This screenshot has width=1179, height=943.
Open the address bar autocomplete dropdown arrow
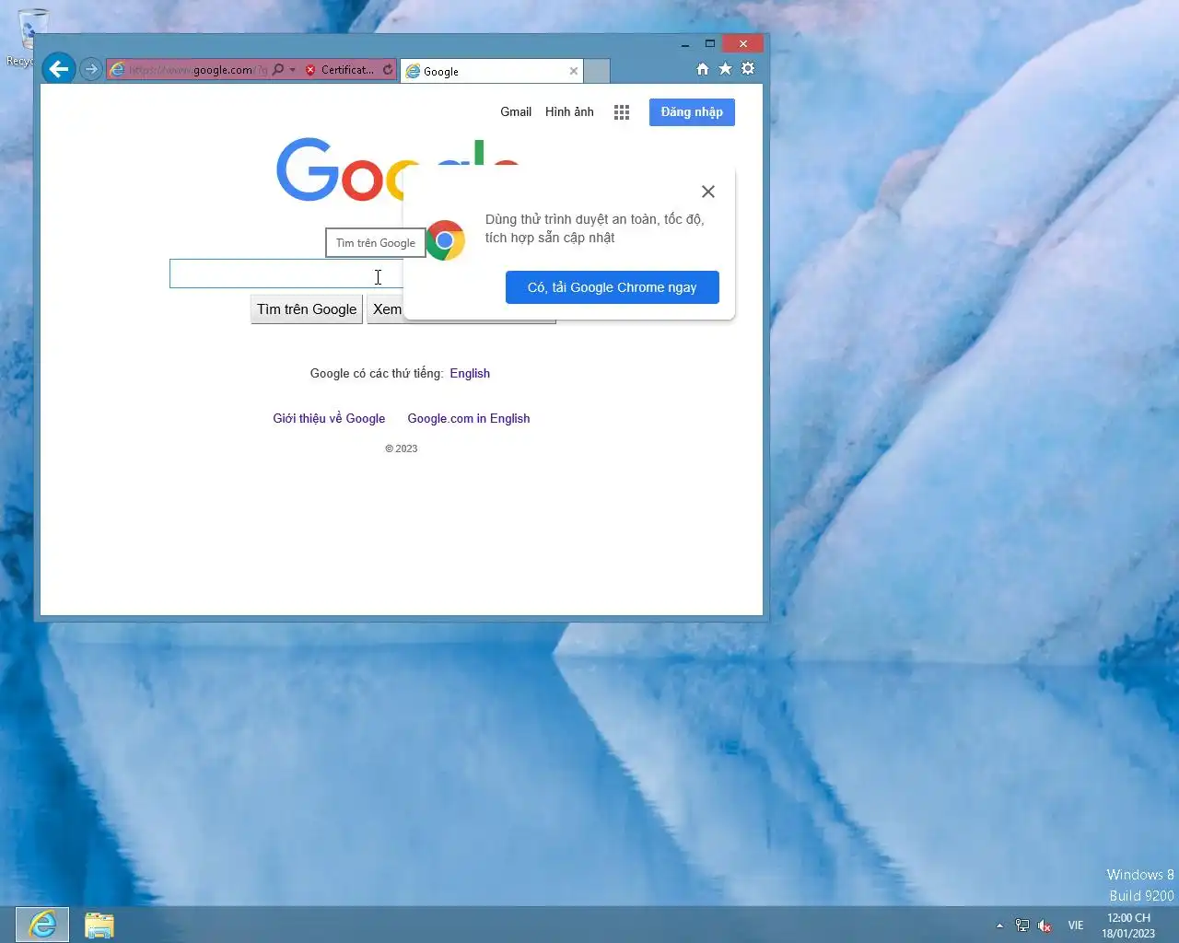[x=292, y=70]
